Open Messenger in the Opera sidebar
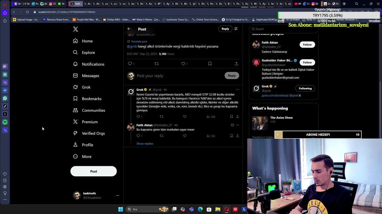 (5, 90)
